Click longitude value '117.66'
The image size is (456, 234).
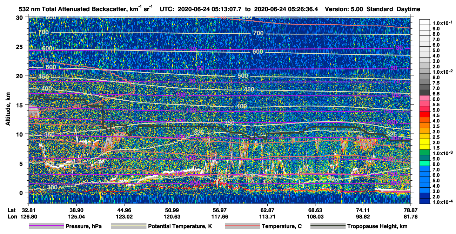point(220,216)
